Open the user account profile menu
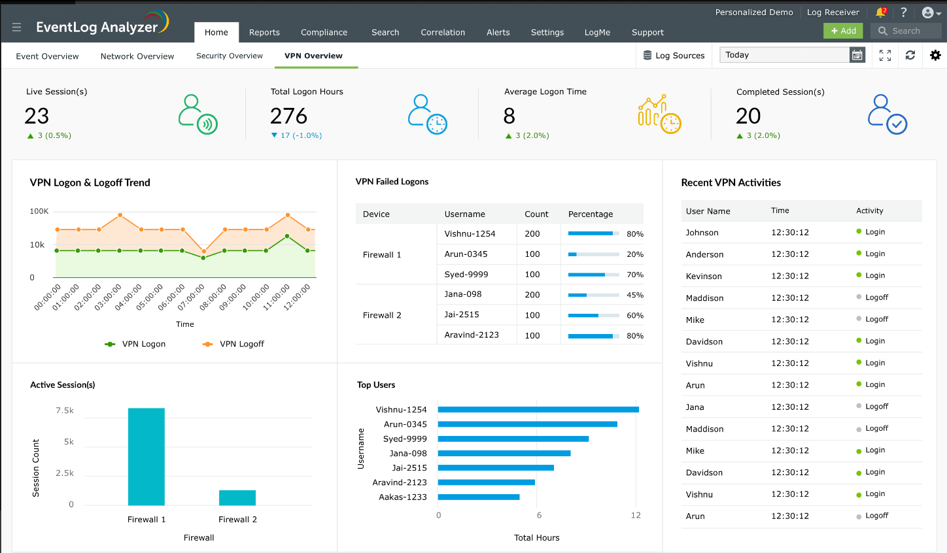This screenshot has height=553, width=947. (x=930, y=12)
